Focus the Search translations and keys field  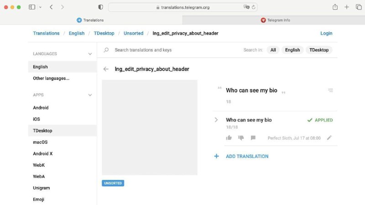coord(143,50)
